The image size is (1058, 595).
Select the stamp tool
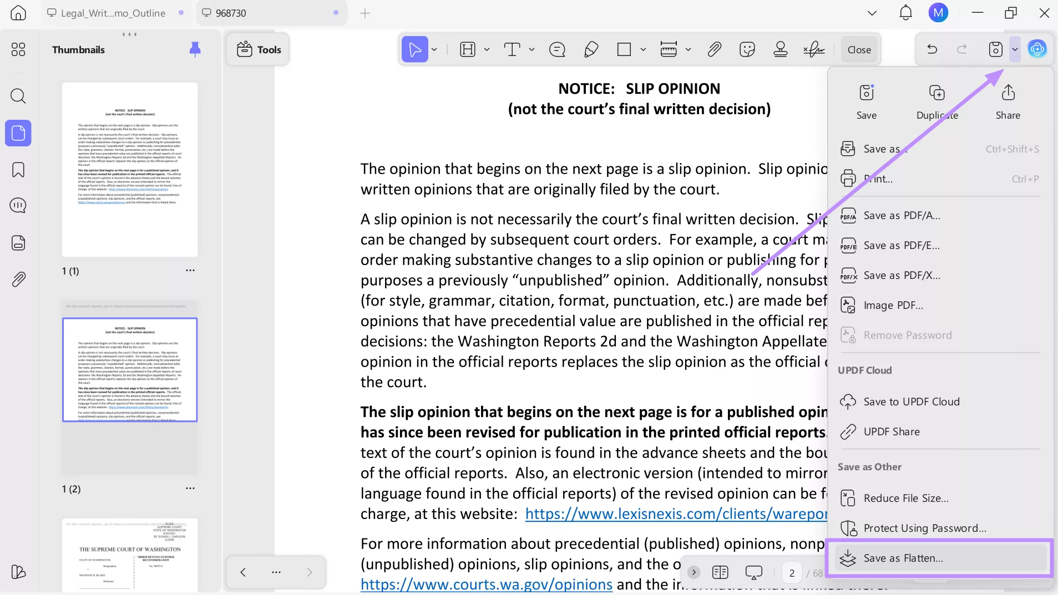(781, 49)
